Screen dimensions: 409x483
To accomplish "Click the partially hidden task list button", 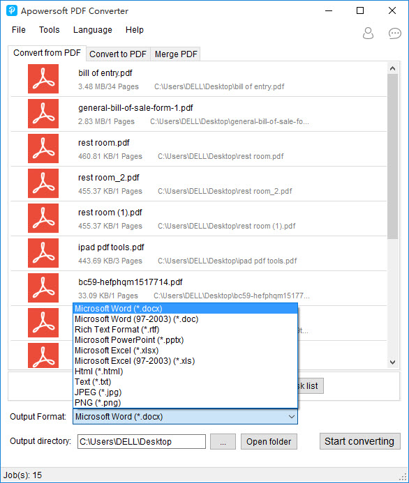I will pyautogui.click(x=311, y=386).
